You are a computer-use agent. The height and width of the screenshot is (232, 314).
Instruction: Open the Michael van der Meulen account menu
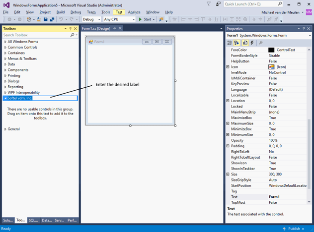pyautogui.click(x=282, y=12)
